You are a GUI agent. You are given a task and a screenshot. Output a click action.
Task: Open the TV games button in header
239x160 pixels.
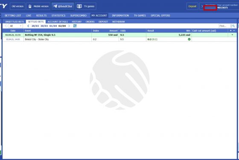(x=85, y=6)
